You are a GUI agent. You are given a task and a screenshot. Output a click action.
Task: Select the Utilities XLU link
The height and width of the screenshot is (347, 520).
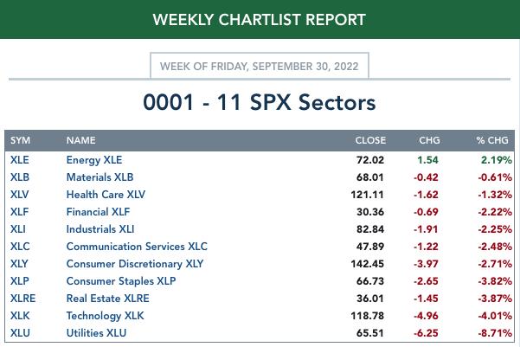(96, 333)
